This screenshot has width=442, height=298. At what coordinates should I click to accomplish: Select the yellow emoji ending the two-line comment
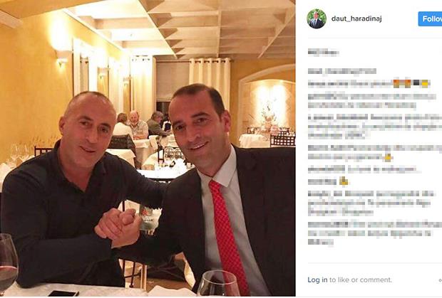pyautogui.click(x=389, y=158)
